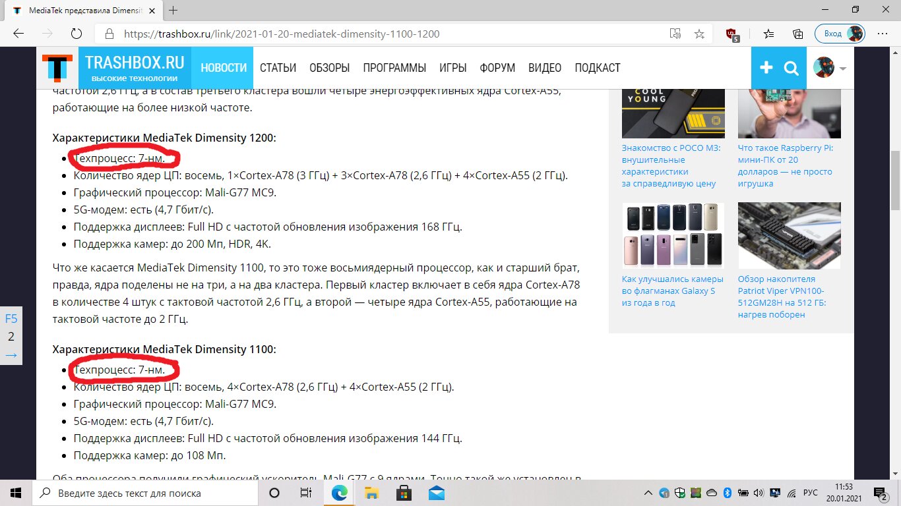Screen dimensions: 901x506
Task: Open the ИГРЫ section
Action: (453, 68)
